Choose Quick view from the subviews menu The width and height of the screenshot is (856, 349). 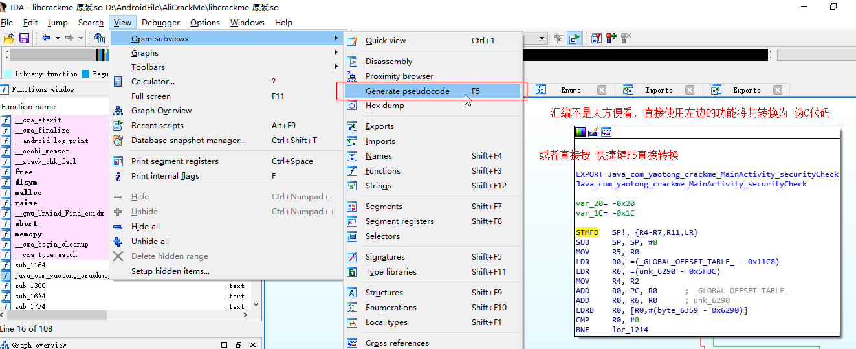[432, 40]
